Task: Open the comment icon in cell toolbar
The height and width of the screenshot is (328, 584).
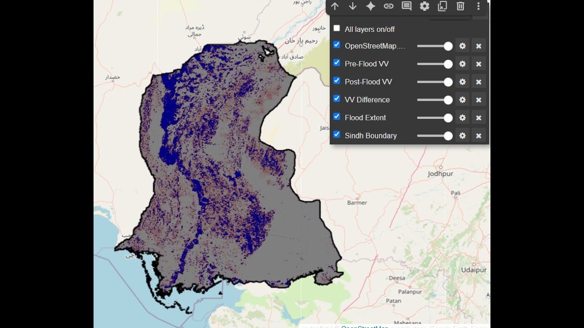Action: 407,6
